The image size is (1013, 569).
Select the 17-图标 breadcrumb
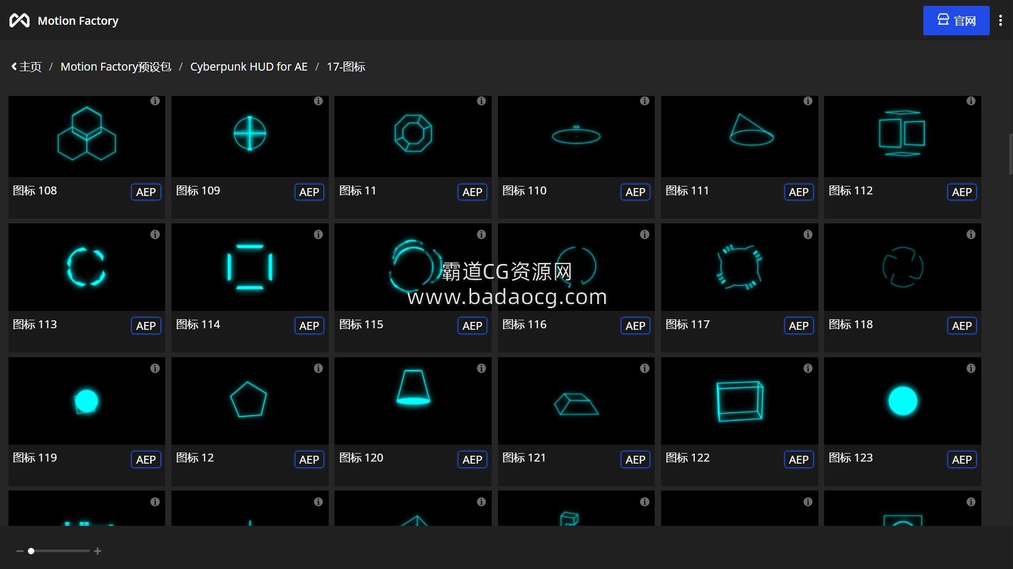[x=346, y=67]
